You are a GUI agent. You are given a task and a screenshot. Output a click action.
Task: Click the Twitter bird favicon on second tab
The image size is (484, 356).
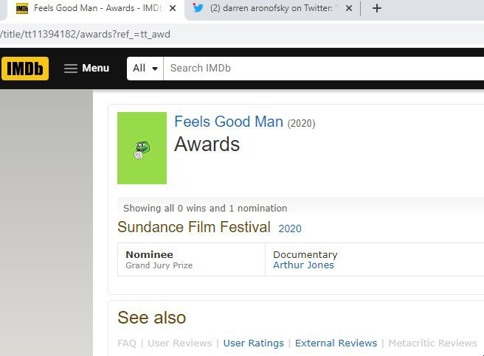click(x=198, y=7)
